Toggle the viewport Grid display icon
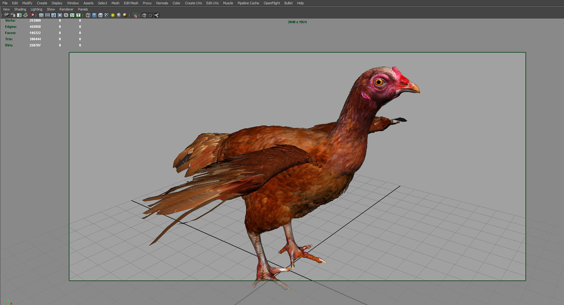Viewport: 564px width, 305px height. (41, 15)
